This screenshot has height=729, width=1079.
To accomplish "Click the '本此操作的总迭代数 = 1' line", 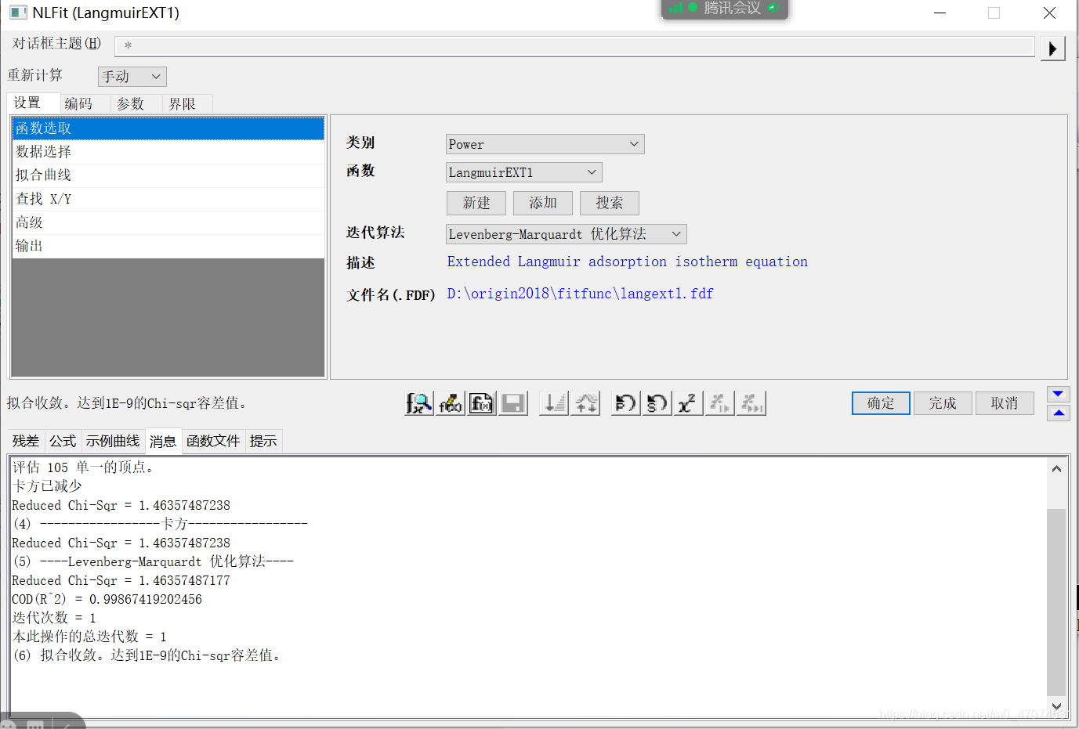I will pyautogui.click(x=89, y=637).
